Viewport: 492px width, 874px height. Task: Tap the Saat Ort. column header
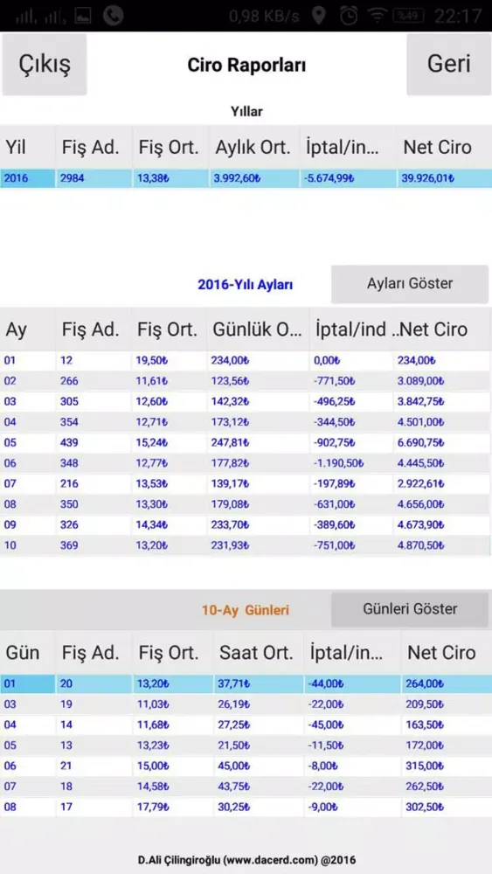point(257,652)
